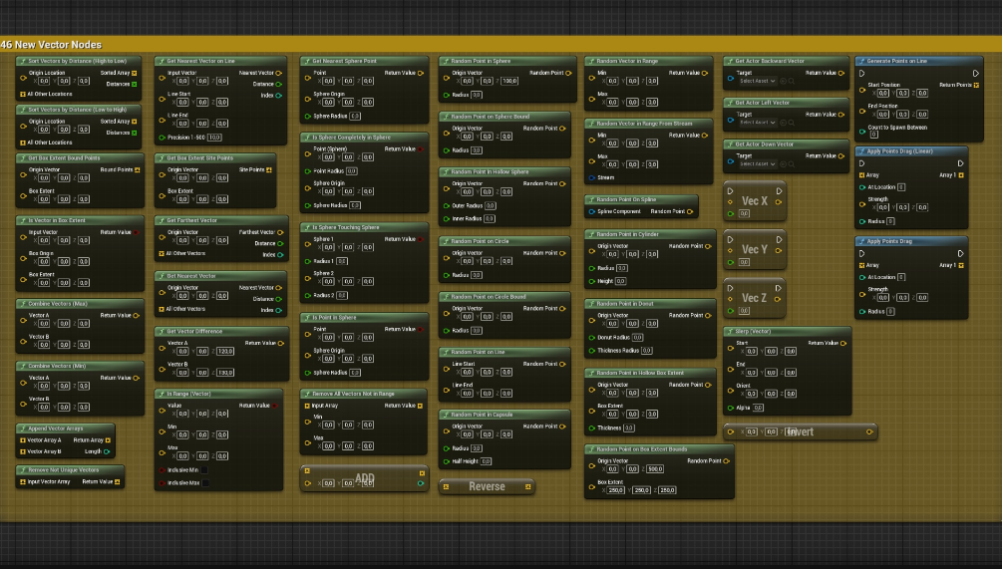Click the Half Height field on Random Point in Capsule
1002x569 pixels.
click(x=486, y=461)
